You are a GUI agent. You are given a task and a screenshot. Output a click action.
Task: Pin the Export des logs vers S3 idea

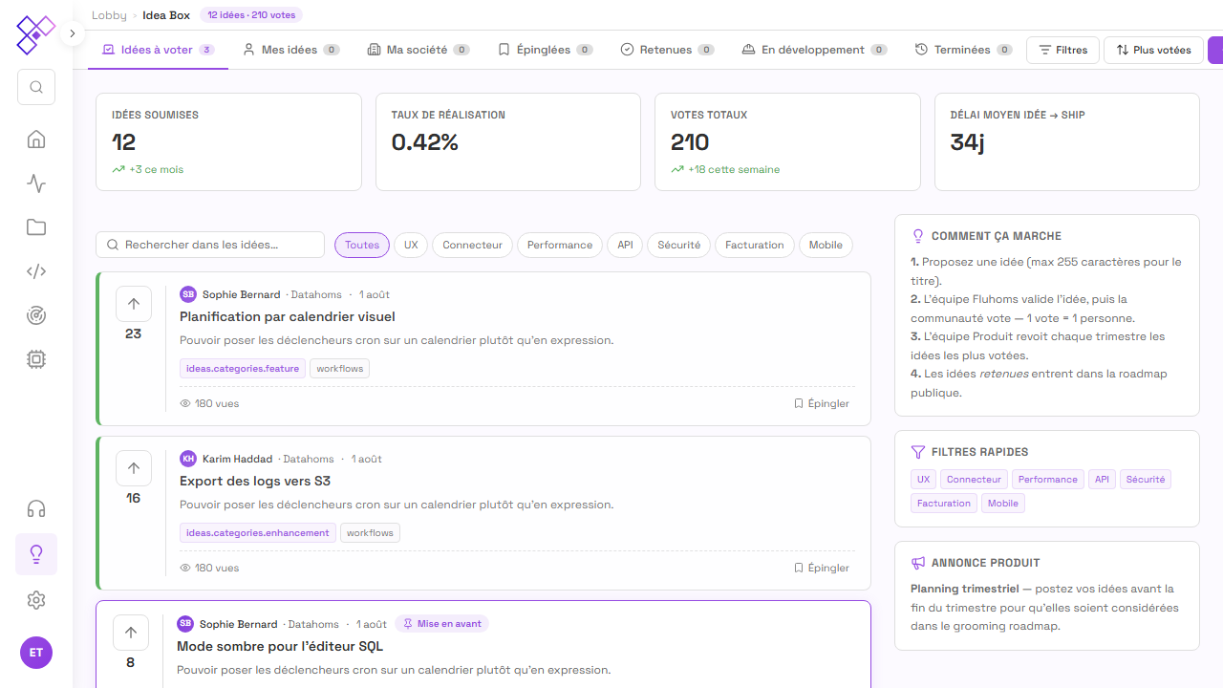pos(822,568)
